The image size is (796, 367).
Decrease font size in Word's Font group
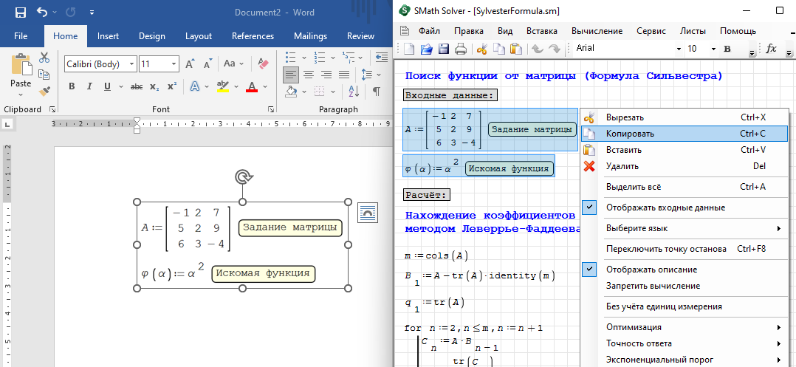(x=207, y=64)
